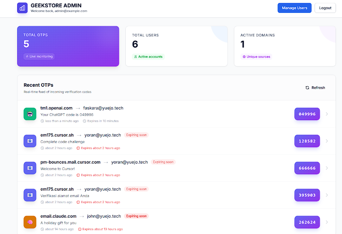342x234 pixels.
Task: Open the Active Domains card
Action: click(x=285, y=46)
